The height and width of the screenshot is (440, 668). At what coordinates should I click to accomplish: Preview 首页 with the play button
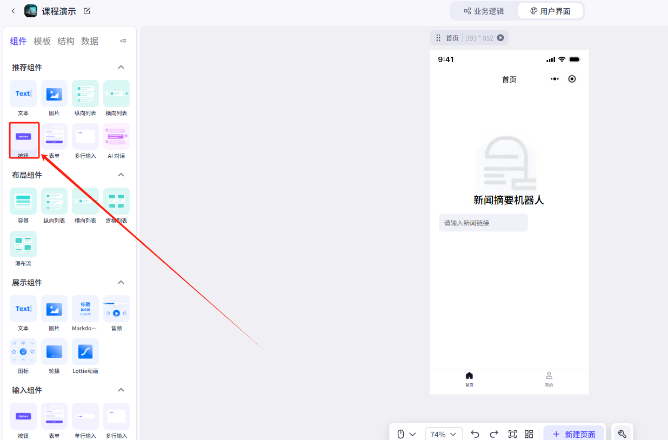click(x=500, y=38)
